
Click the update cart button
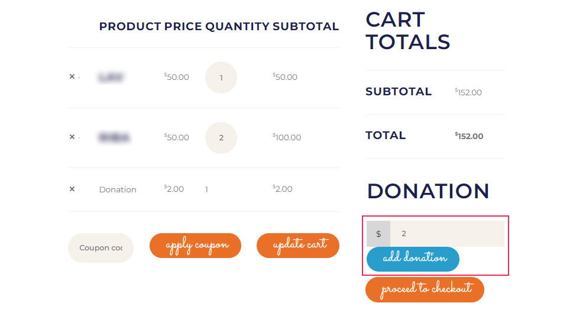pyautogui.click(x=298, y=246)
